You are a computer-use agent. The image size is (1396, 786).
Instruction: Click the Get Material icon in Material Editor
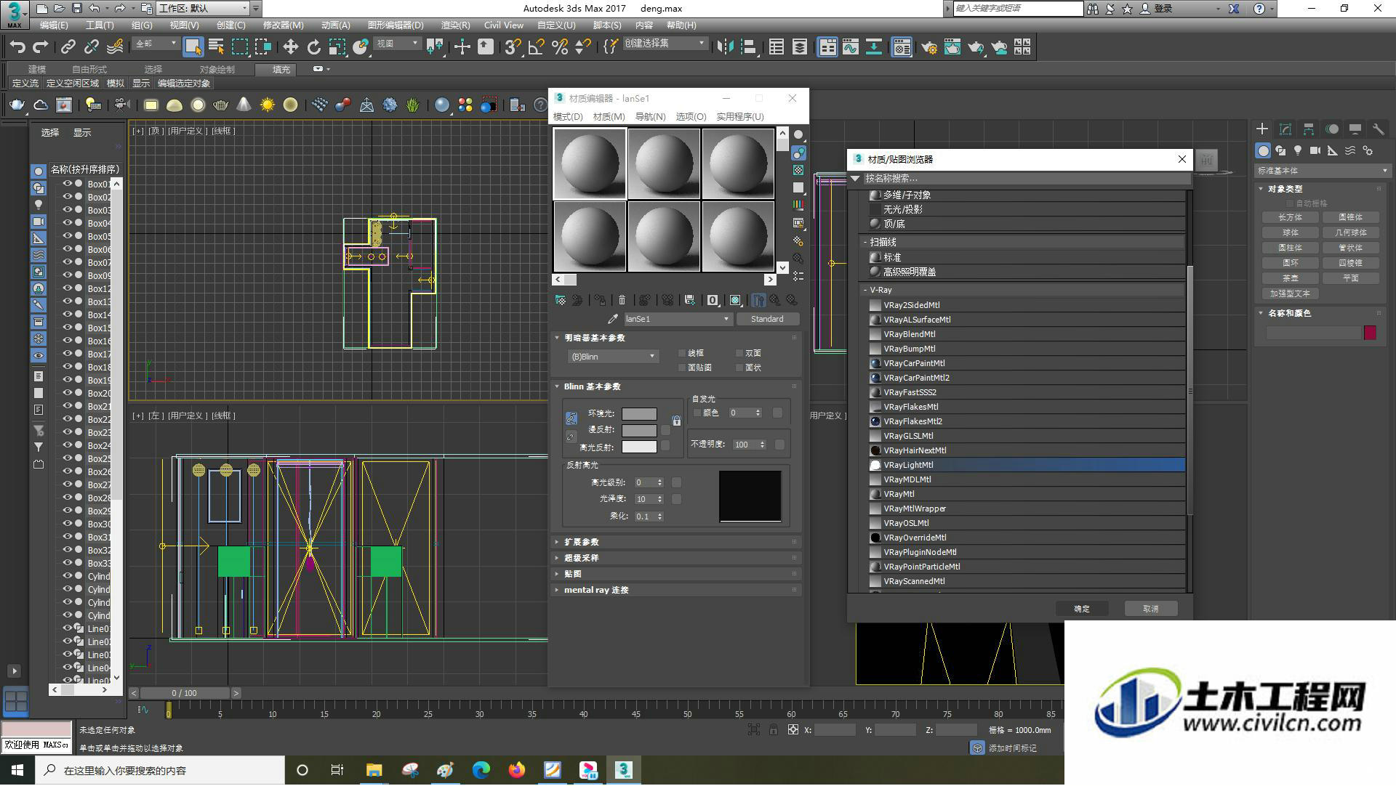[561, 300]
